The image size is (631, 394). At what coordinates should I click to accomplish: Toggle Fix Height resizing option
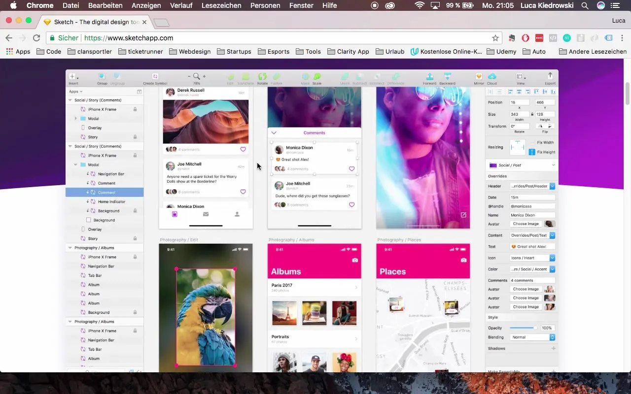click(x=532, y=152)
